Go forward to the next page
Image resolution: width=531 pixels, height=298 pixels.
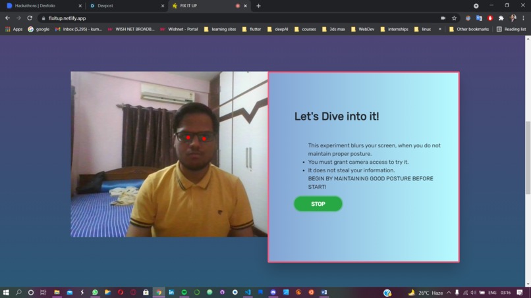[18, 18]
